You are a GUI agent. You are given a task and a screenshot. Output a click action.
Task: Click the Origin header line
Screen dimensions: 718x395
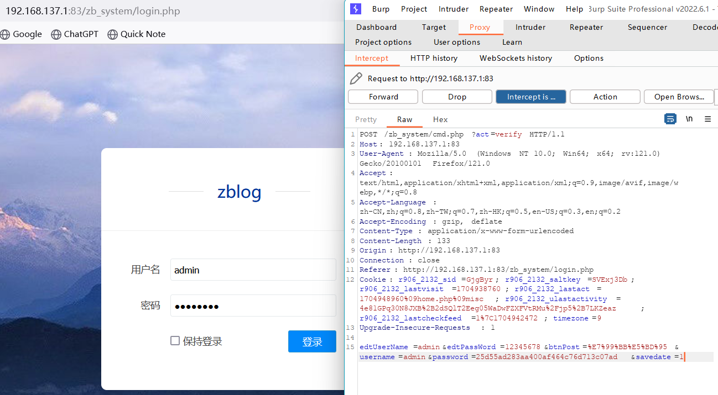[430, 250]
